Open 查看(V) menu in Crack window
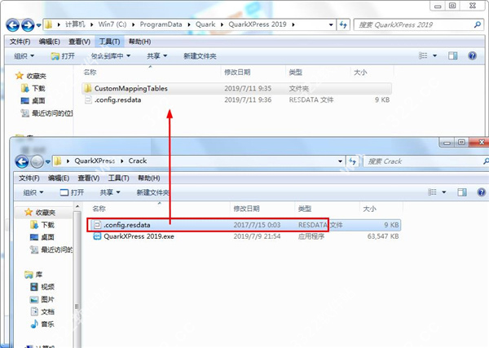Viewport: 489px width, 348px height. 89,178
